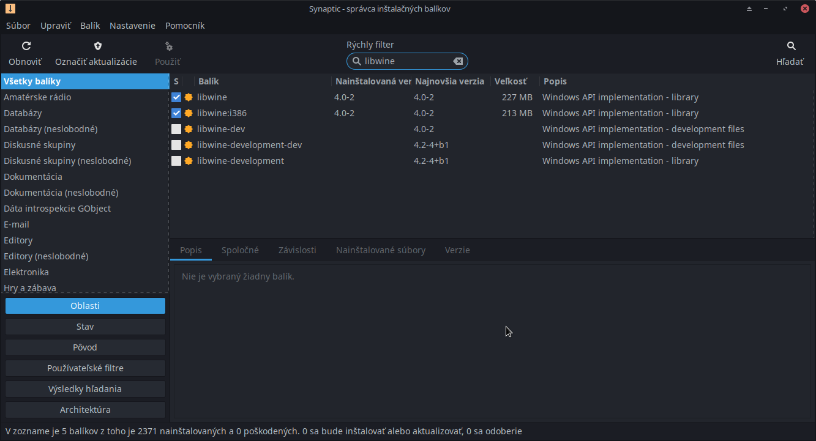Switch to the Nainštalované súbory tab
816x441 pixels.
(381, 250)
